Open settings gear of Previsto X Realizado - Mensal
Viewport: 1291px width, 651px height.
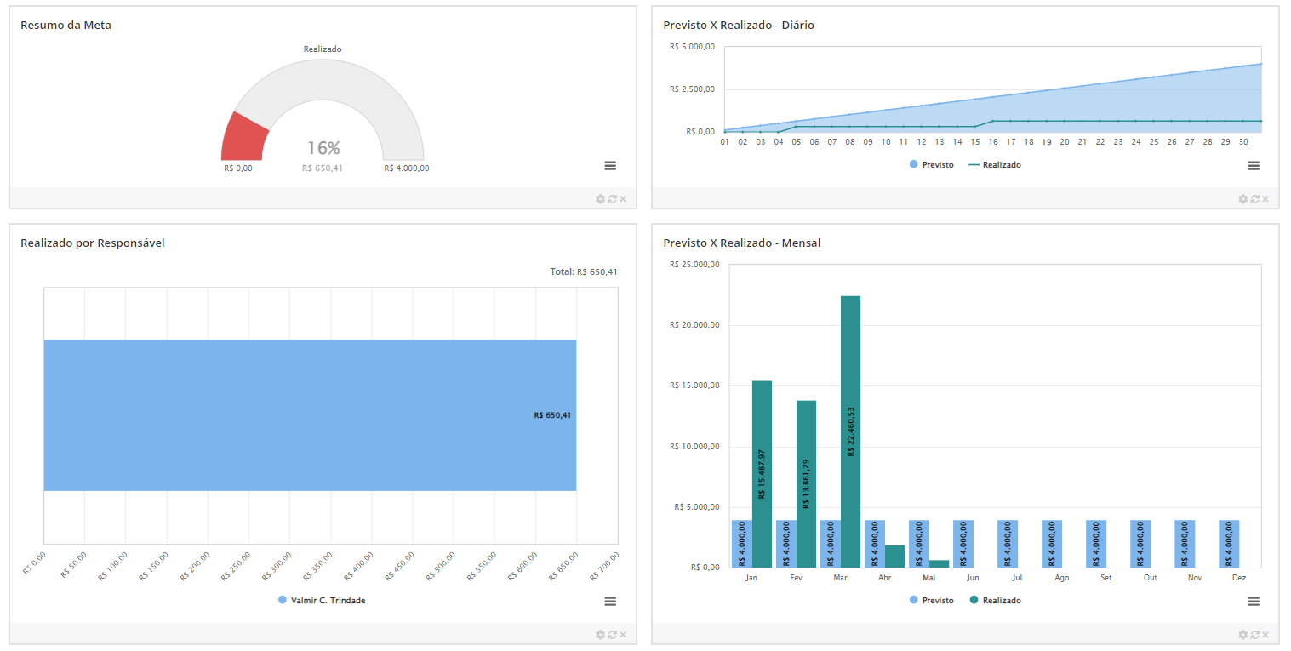point(1242,635)
